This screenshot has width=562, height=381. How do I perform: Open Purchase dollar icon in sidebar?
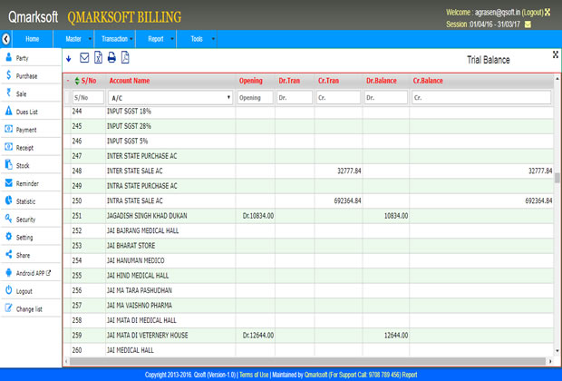point(8,74)
